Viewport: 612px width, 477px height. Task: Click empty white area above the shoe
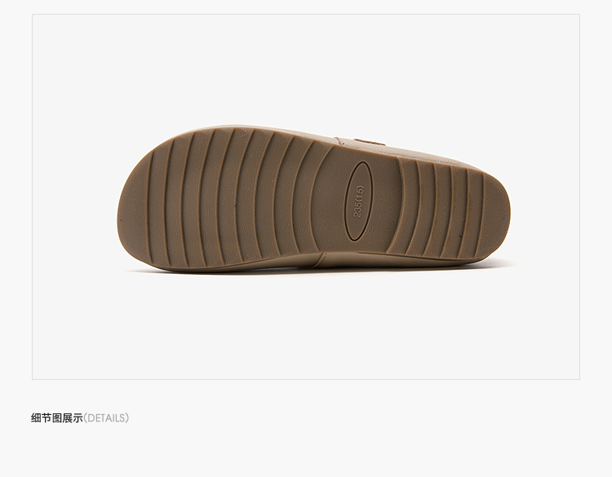pos(306,68)
